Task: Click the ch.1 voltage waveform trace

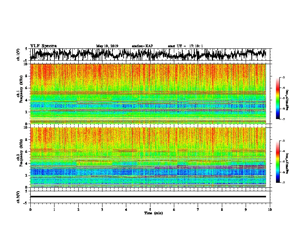Action: pos(148,55)
